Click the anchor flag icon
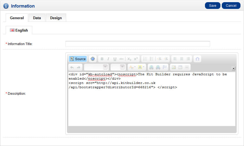Screen dimensions: 244x146 165,67
